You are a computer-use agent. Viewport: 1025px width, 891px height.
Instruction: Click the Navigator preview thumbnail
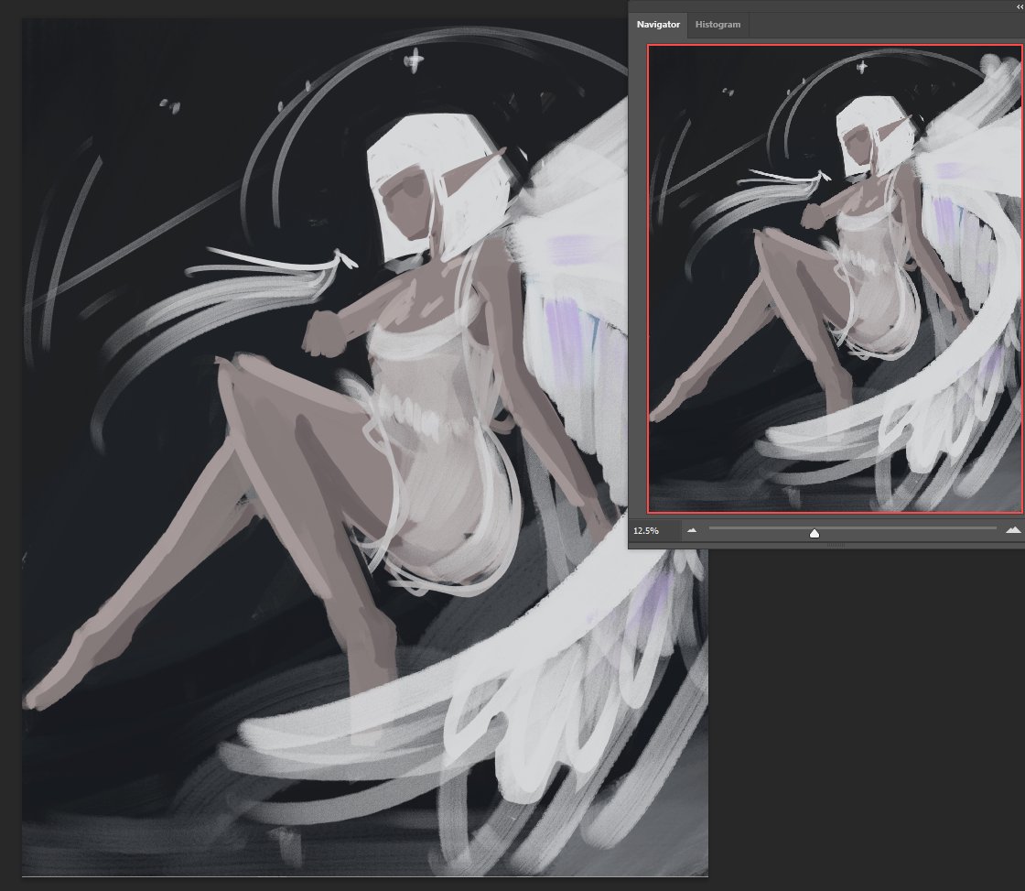click(835, 278)
